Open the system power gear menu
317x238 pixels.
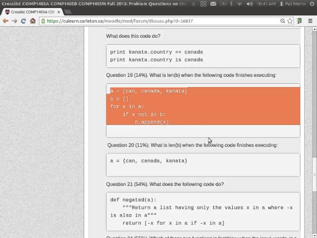pyautogui.click(x=312, y=3)
